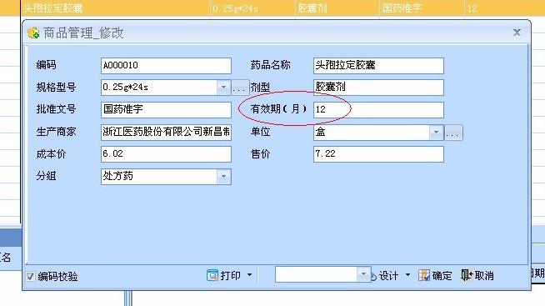The height and width of the screenshot is (306, 545).
Task: Open the 规格型号 dropdown arrow
Action: click(224, 88)
